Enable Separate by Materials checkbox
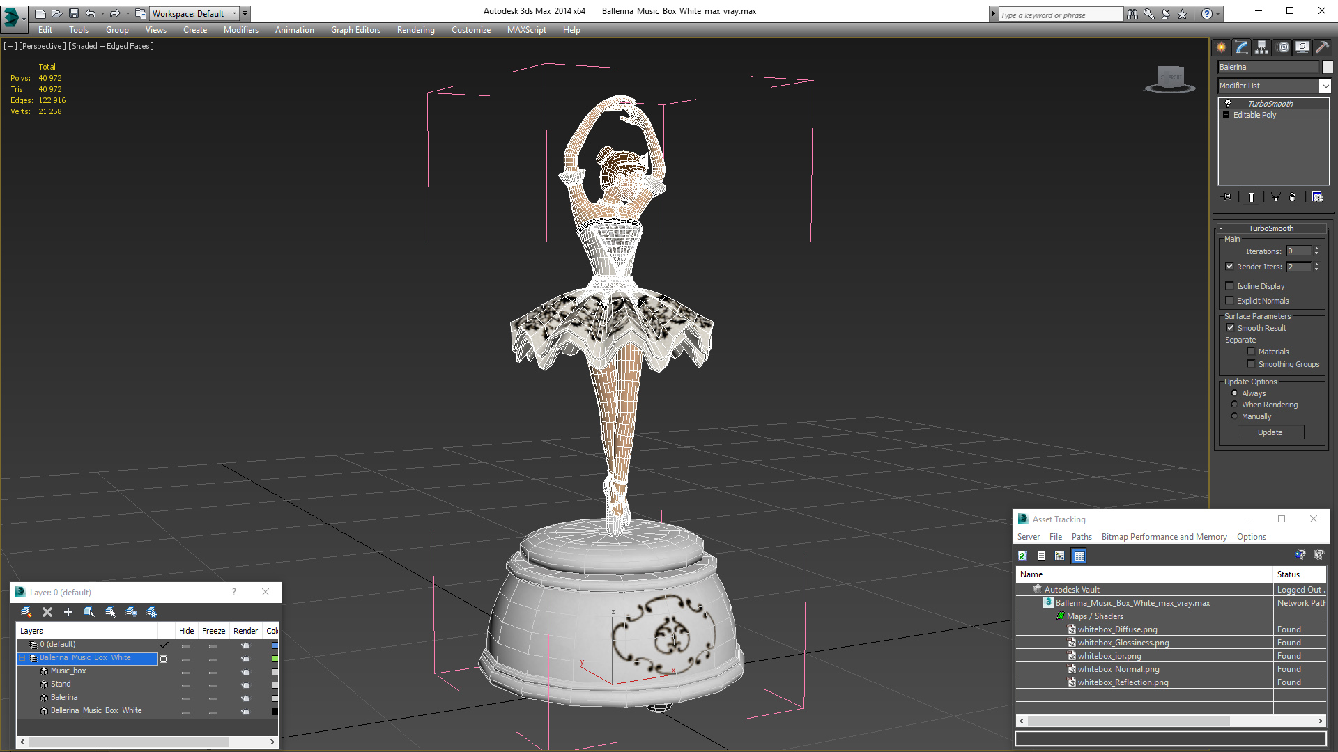The height and width of the screenshot is (752, 1338). (1252, 352)
